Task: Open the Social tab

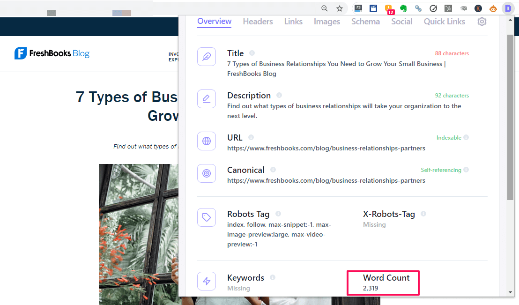Action: tap(402, 22)
